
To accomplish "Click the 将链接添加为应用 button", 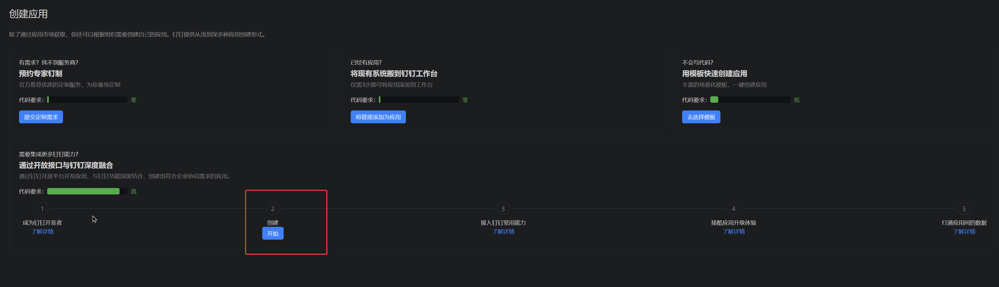I will pos(378,117).
